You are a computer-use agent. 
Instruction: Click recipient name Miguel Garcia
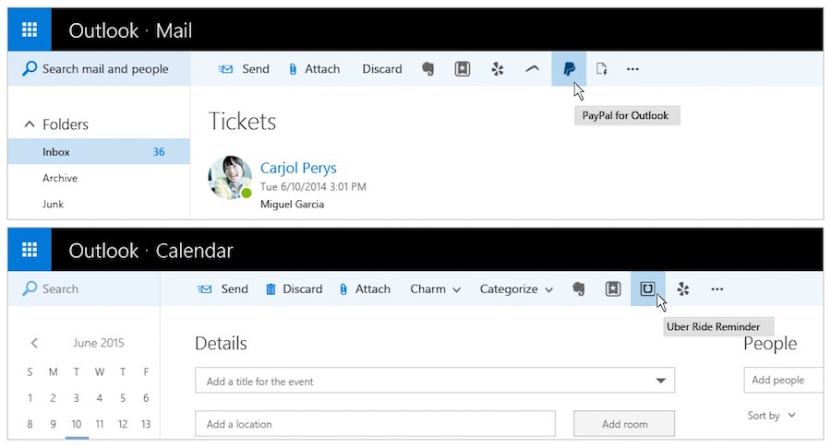click(292, 205)
